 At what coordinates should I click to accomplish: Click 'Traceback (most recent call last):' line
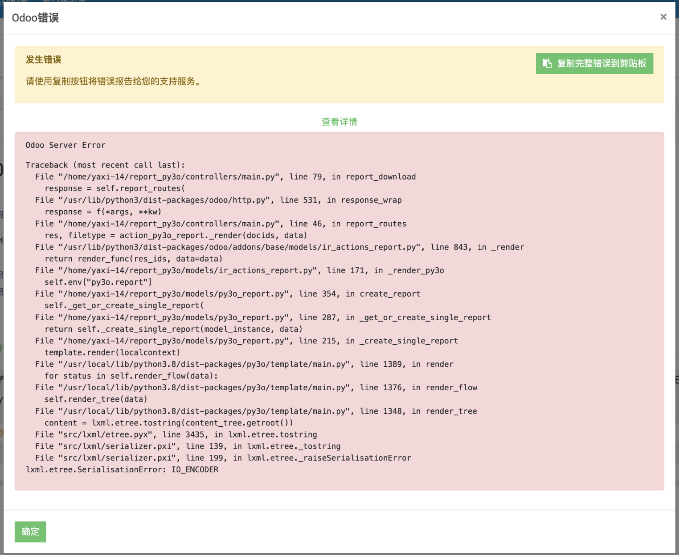[x=105, y=165]
